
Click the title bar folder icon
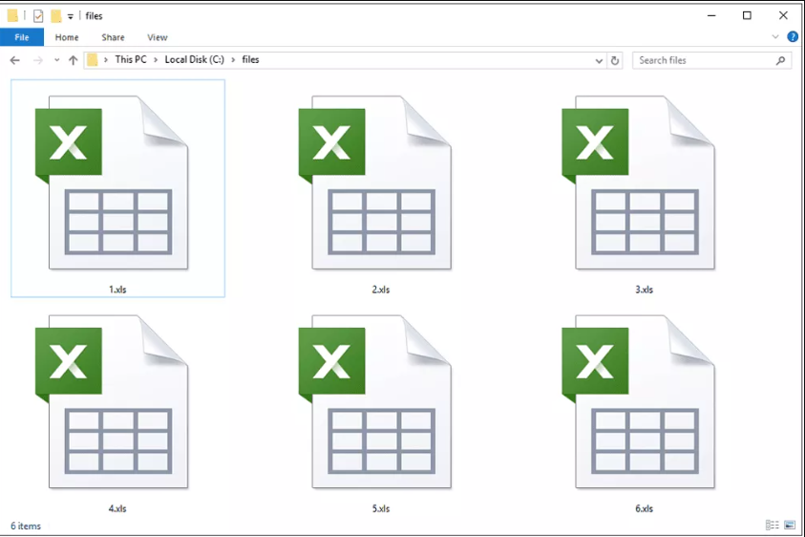tap(12, 16)
